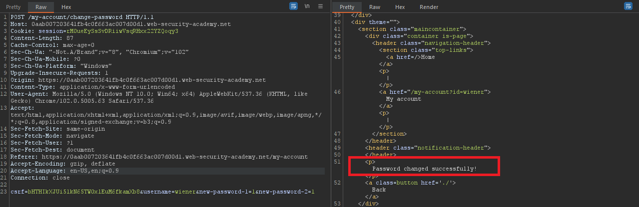This screenshot has width=639, height=207.
Task: Toggle the \n non-printable characters button
Action: click(x=307, y=6)
